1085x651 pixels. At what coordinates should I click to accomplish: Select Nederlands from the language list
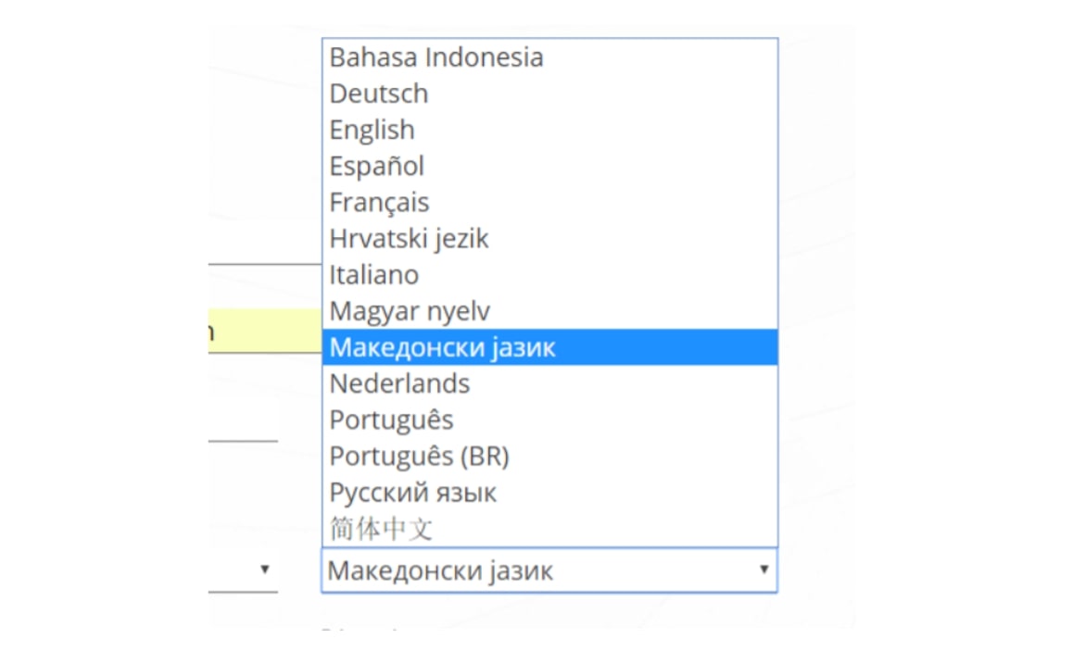(399, 383)
